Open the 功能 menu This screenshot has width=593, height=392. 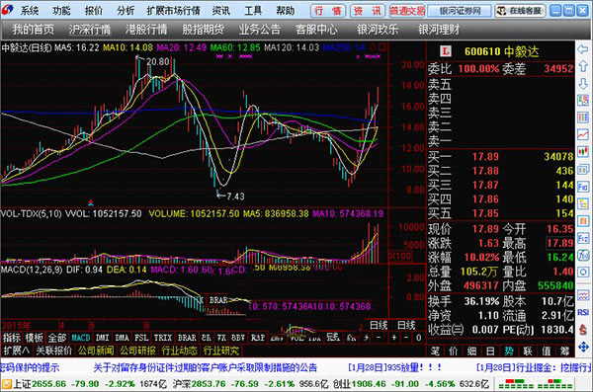click(x=61, y=11)
